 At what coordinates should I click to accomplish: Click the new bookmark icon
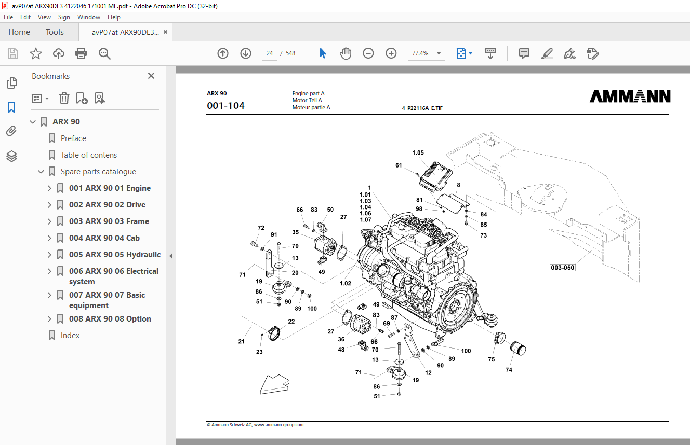click(82, 98)
